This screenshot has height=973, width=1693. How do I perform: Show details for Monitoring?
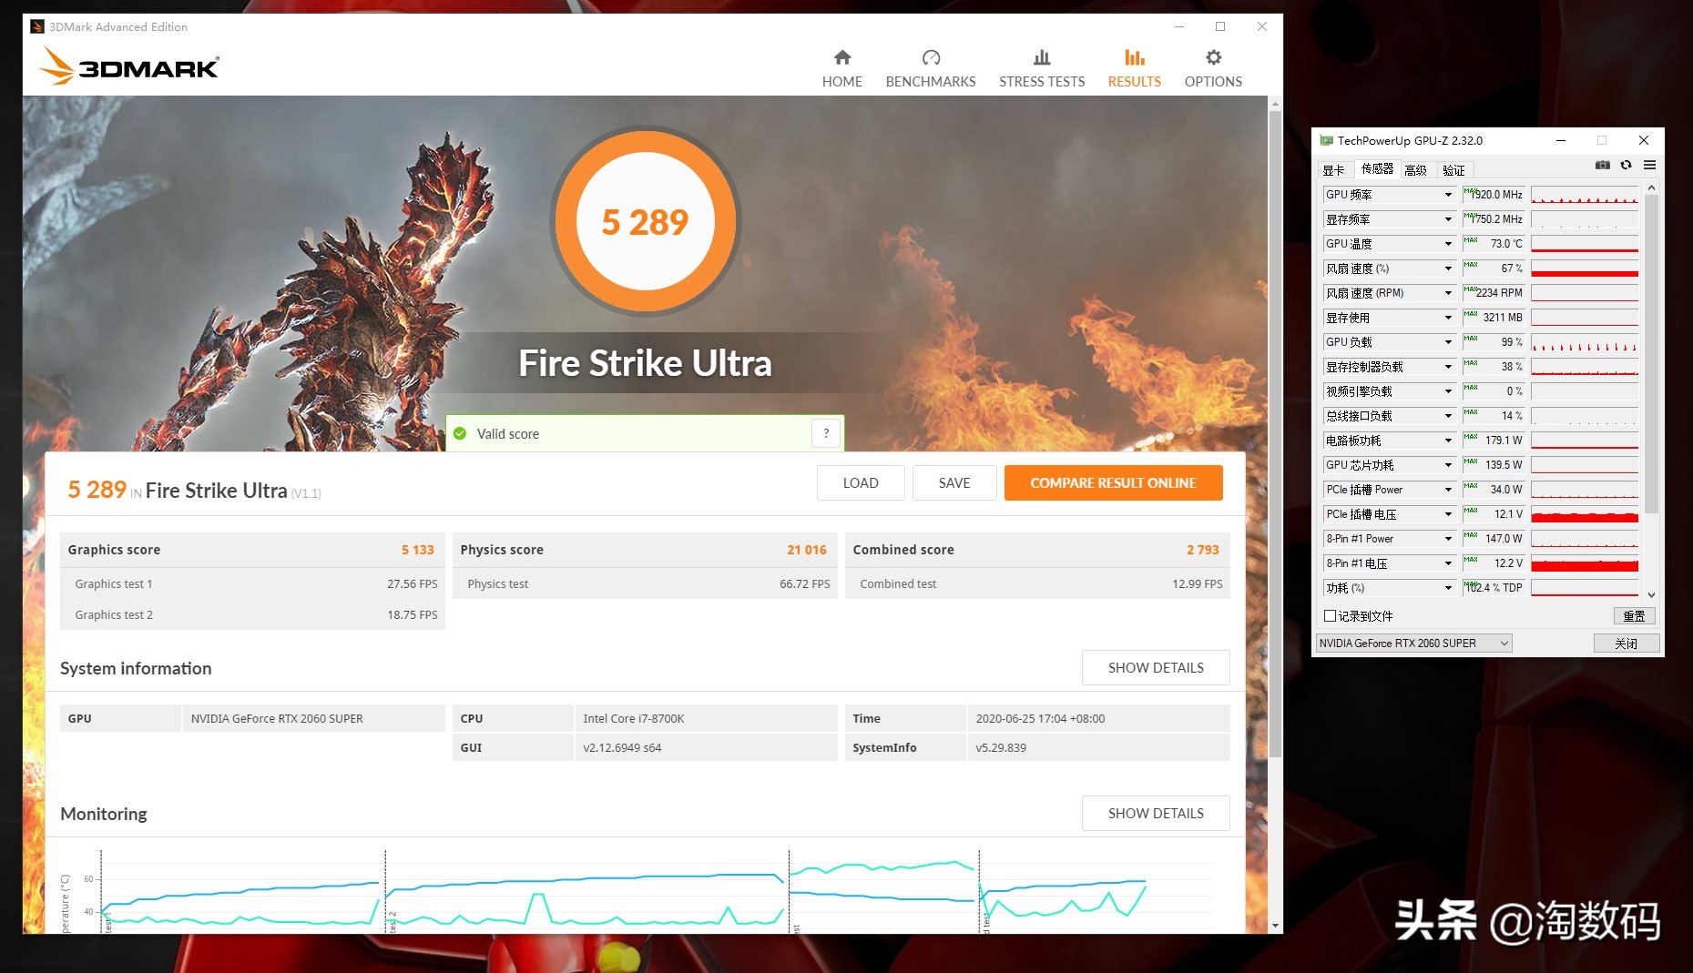coord(1156,814)
